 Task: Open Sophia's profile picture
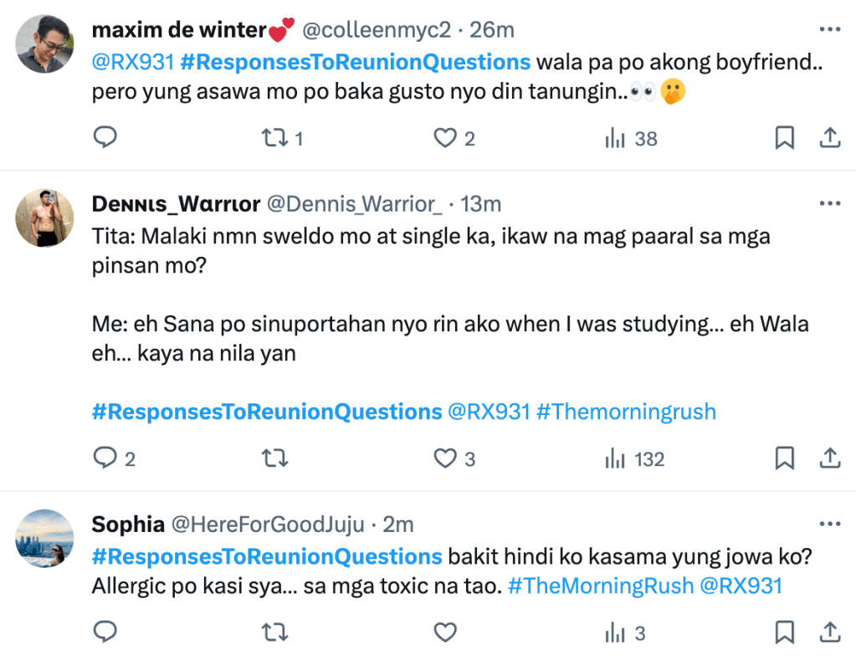[x=44, y=538]
